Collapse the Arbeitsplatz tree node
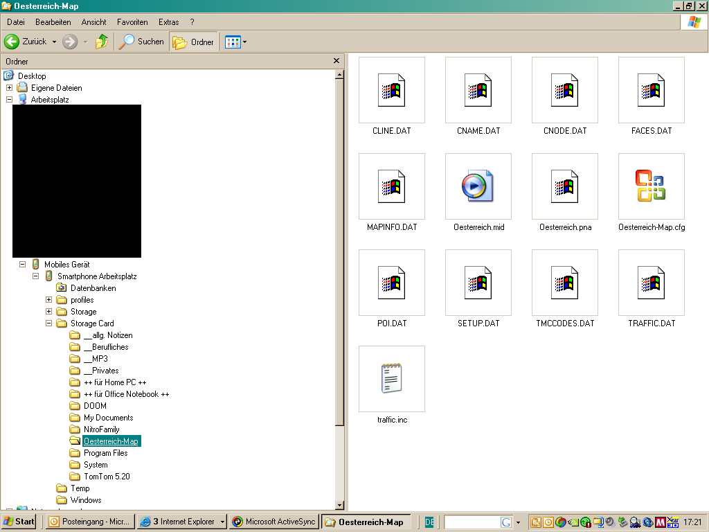 coord(9,99)
